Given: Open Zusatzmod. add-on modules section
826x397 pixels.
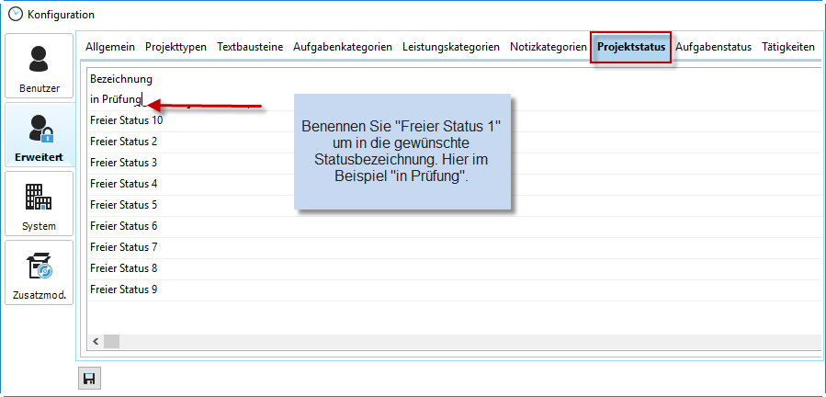Looking at the screenshot, I should point(39,273).
